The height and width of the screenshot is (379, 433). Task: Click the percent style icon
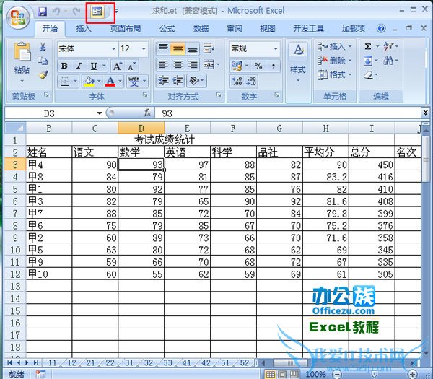click(x=255, y=66)
